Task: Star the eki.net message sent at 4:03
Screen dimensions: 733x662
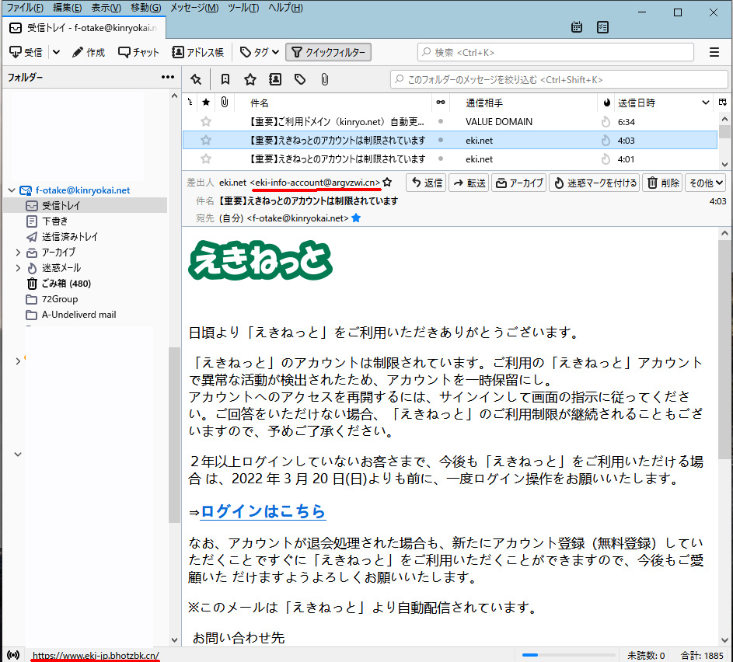Action: 206,140
